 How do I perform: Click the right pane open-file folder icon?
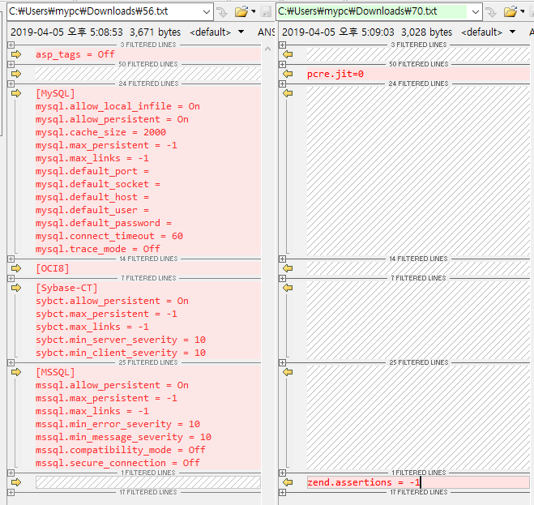(x=511, y=12)
